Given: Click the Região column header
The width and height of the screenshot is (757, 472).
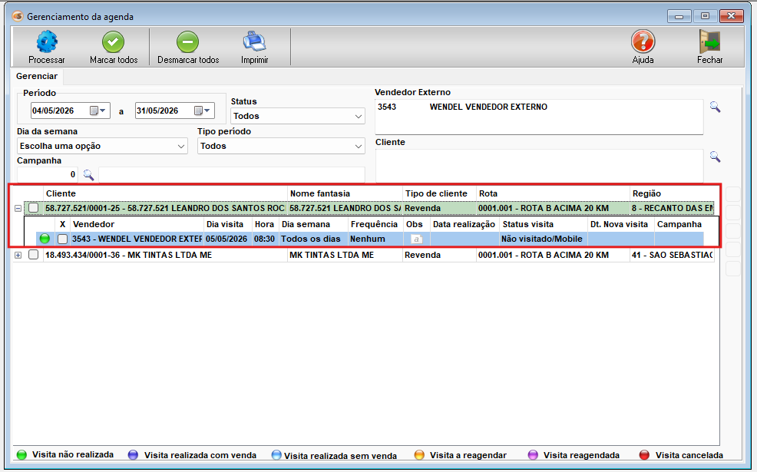Looking at the screenshot, I should (673, 193).
